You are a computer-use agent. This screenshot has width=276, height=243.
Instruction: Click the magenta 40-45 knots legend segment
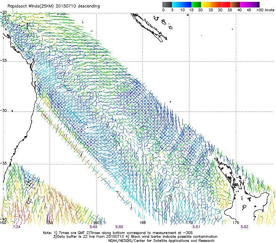coord(245,4)
